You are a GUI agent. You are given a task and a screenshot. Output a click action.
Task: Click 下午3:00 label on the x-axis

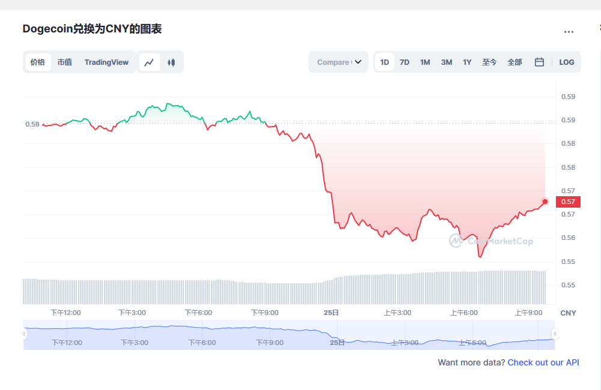(132, 313)
